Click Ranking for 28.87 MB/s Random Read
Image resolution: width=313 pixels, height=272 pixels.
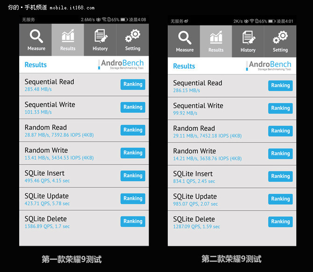click(x=133, y=130)
